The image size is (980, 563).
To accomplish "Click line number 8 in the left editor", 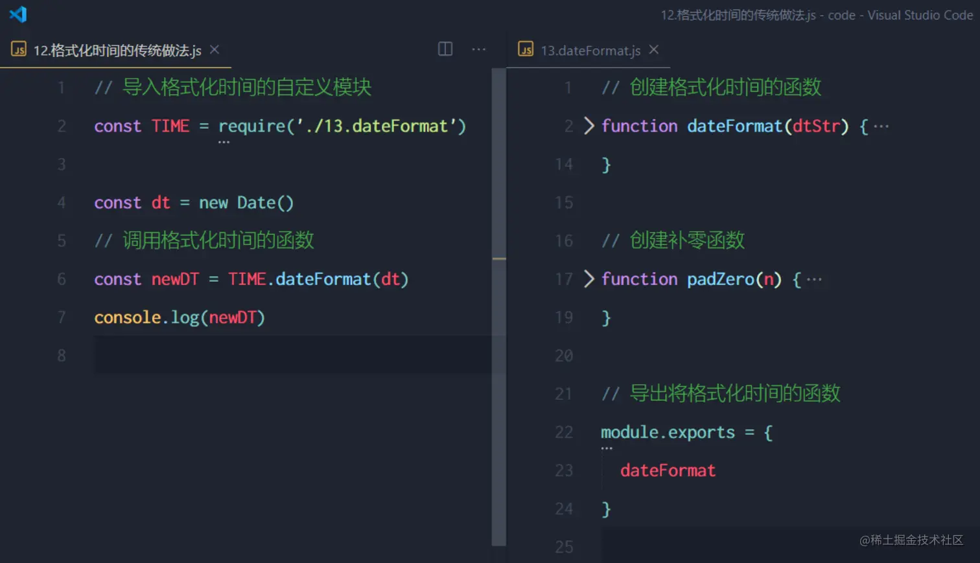I will point(62,356).
